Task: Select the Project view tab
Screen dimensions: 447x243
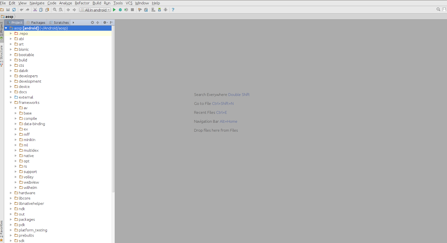Action: (15, 23)
